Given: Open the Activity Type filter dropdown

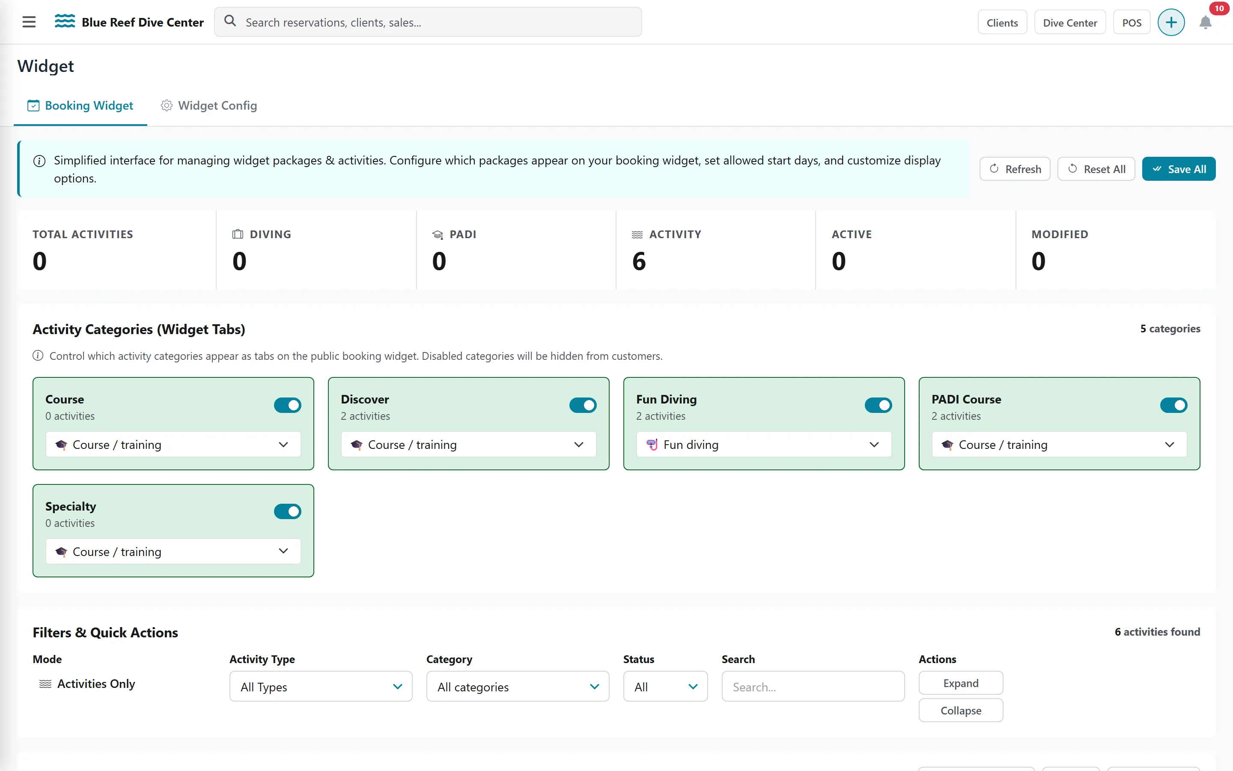Looking at the screenshot, I should coord(321,687).
